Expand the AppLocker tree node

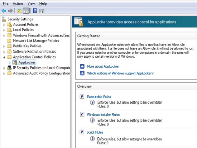point(10,62)
